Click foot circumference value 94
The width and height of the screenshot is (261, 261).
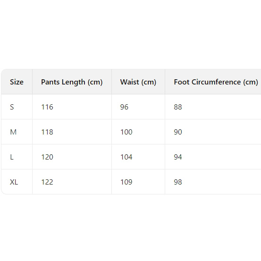tap(178, 157)
